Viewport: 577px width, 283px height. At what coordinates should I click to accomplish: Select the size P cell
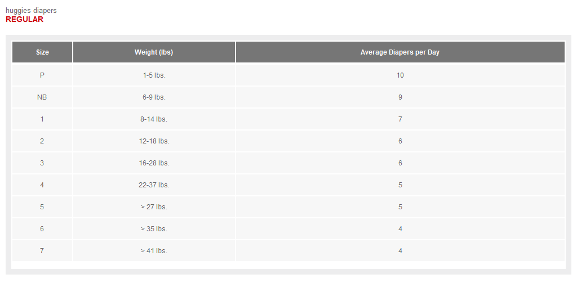(x=42, y=75)
